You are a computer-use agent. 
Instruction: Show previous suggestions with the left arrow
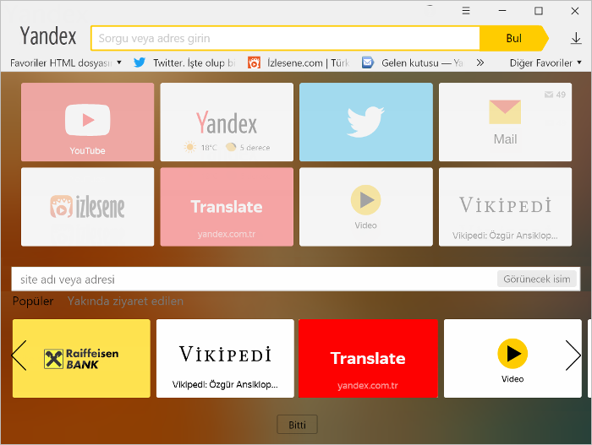pos(19,355)
